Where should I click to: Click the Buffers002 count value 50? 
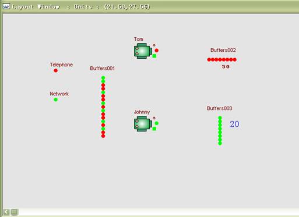[226, 67]
